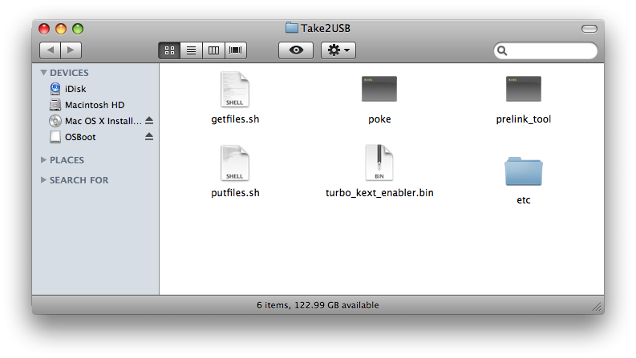This screenshot has height=358, width=636.
Task: Switch to Cover Flow view
Action: click(x=235, y=50)
